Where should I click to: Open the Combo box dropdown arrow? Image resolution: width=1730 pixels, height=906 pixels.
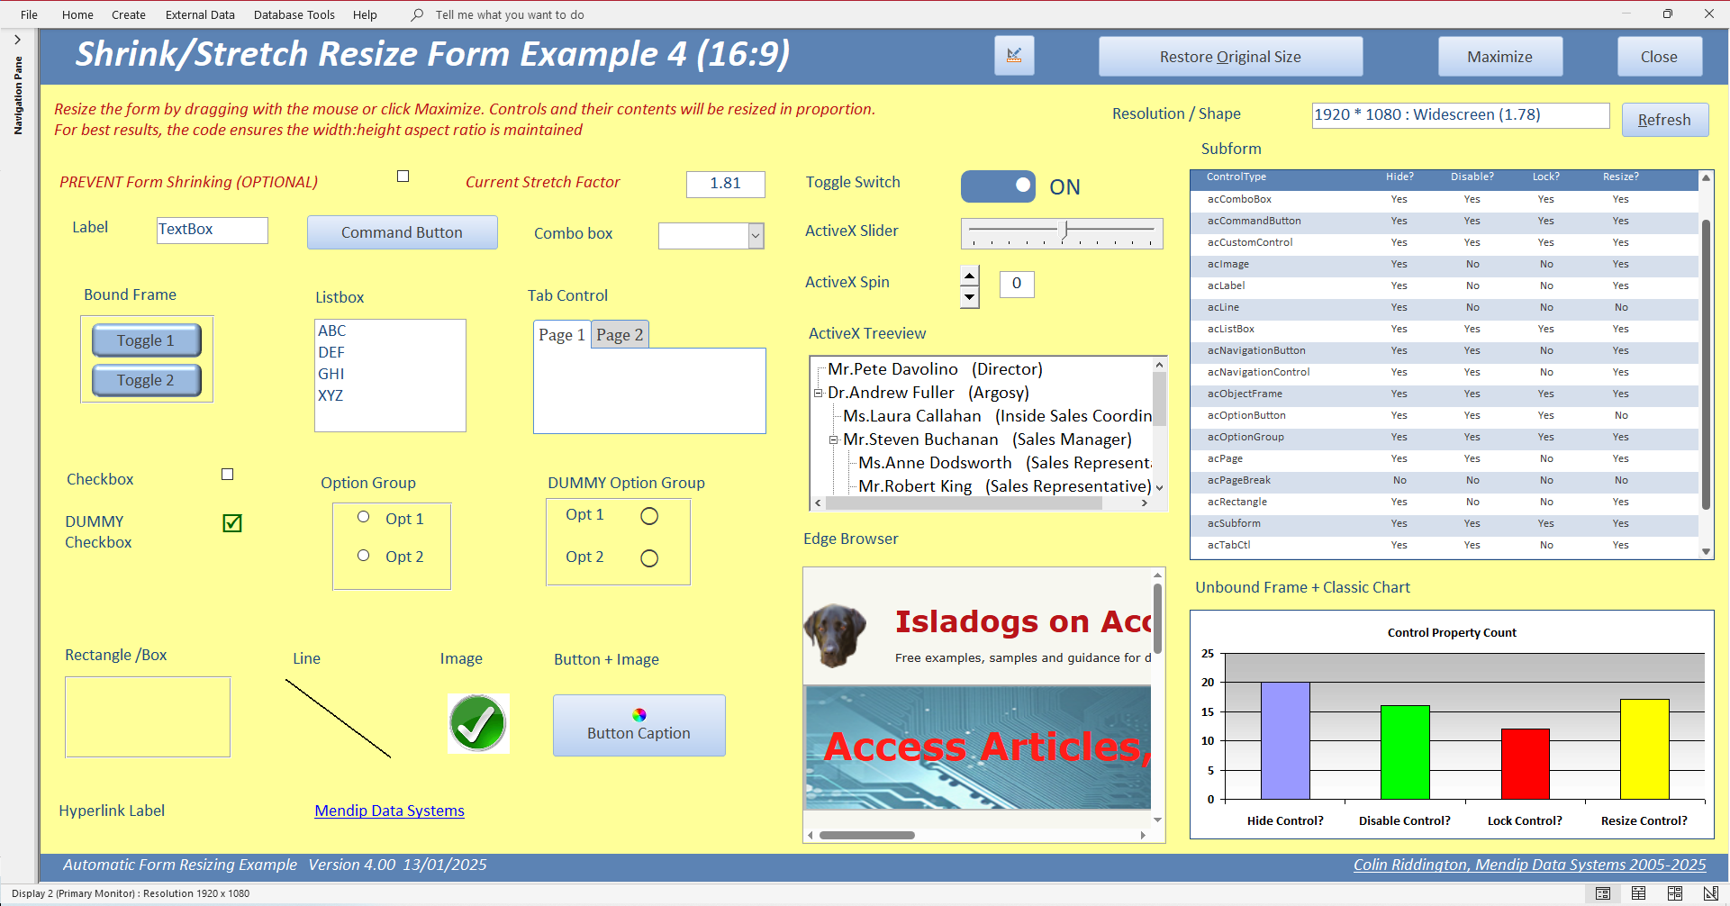click(x=756, y=236)
